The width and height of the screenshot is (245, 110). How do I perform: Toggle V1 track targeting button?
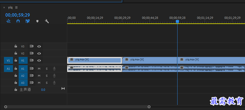23,60
